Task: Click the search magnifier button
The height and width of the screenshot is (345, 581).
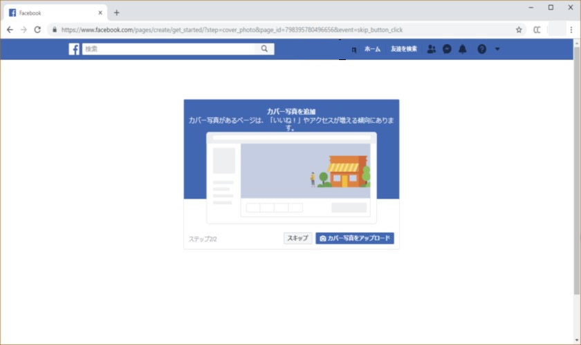Action: pos(264,49)
